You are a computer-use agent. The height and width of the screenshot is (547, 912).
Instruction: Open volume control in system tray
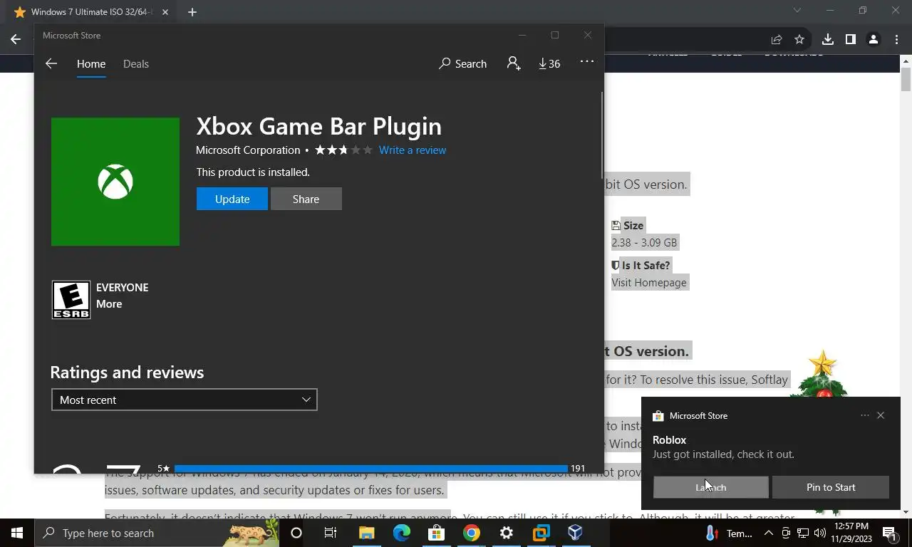click(x=819, y=533)
